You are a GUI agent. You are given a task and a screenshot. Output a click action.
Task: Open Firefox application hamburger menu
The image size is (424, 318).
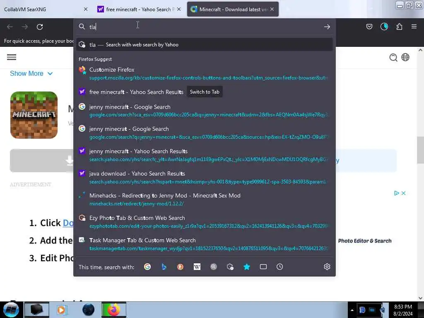tap(414, 26)
